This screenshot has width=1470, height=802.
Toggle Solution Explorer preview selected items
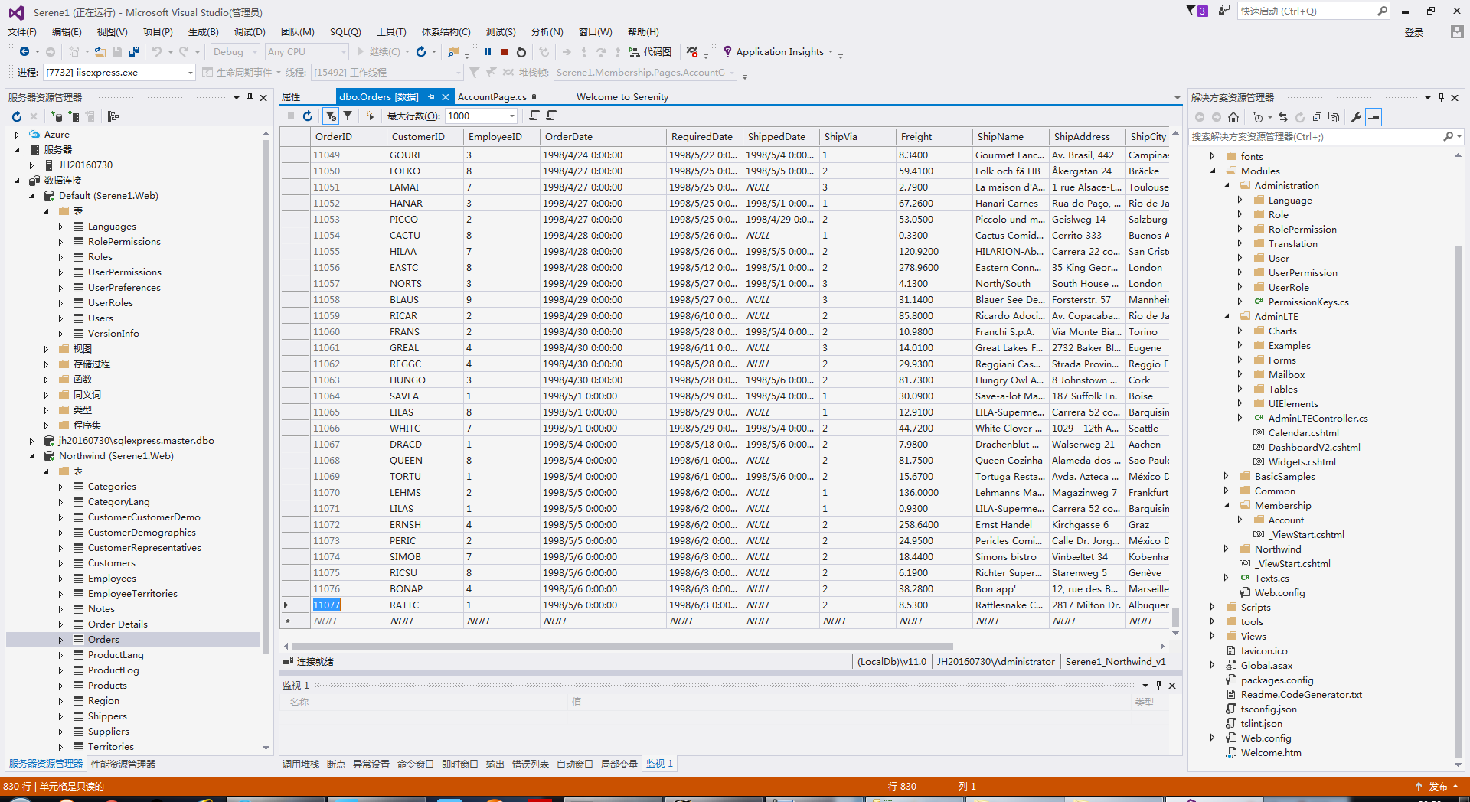pos(1374,117)
